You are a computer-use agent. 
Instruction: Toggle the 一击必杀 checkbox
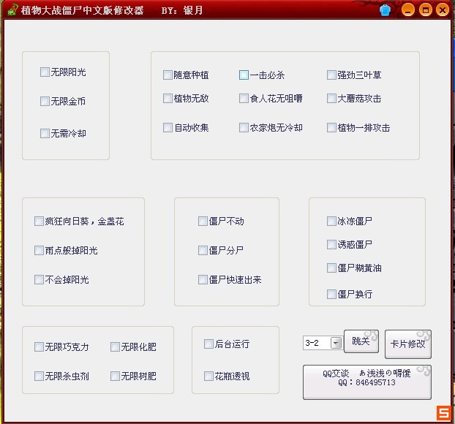244,75
